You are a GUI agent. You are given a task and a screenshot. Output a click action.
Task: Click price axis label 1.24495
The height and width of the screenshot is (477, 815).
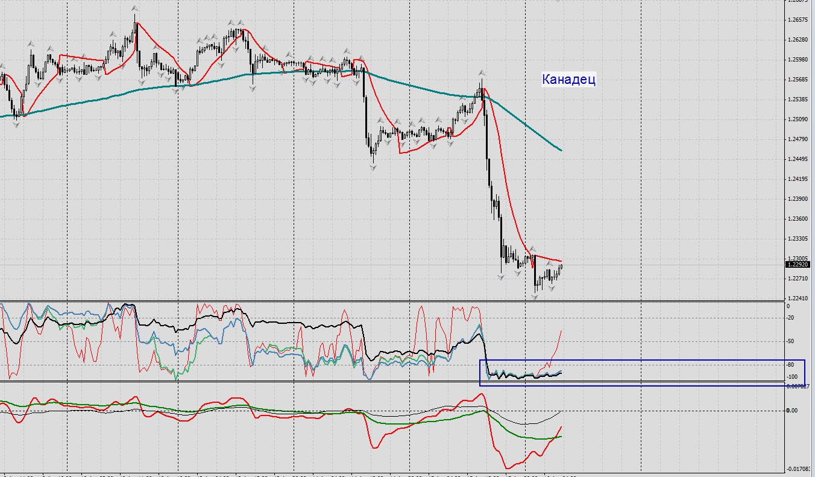[798, 159]
